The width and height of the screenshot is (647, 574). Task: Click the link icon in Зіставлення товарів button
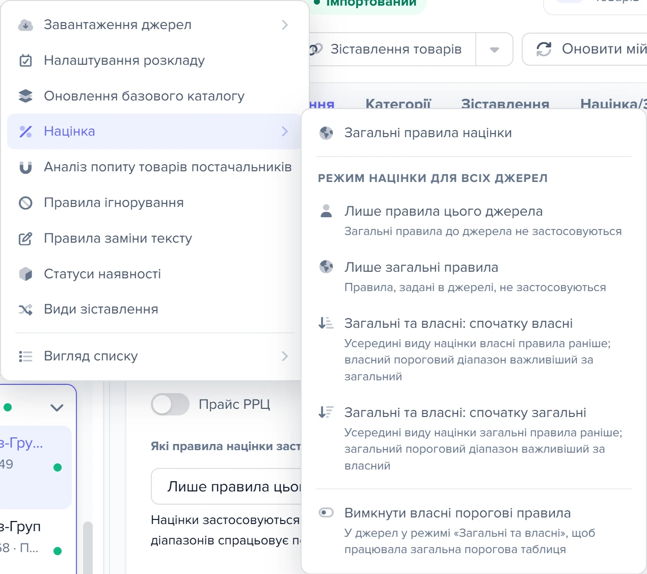315,49
